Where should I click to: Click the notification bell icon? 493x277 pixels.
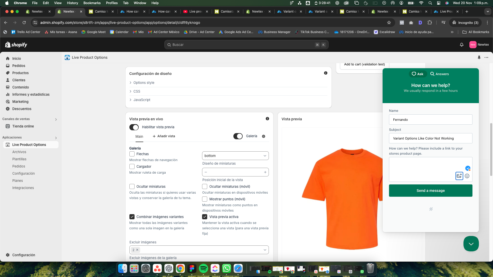tap(461, 45)
